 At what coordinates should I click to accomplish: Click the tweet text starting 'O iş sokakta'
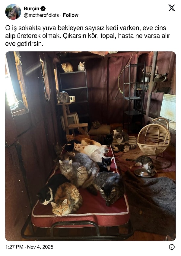pyautogui.click(x=88, y=36)
